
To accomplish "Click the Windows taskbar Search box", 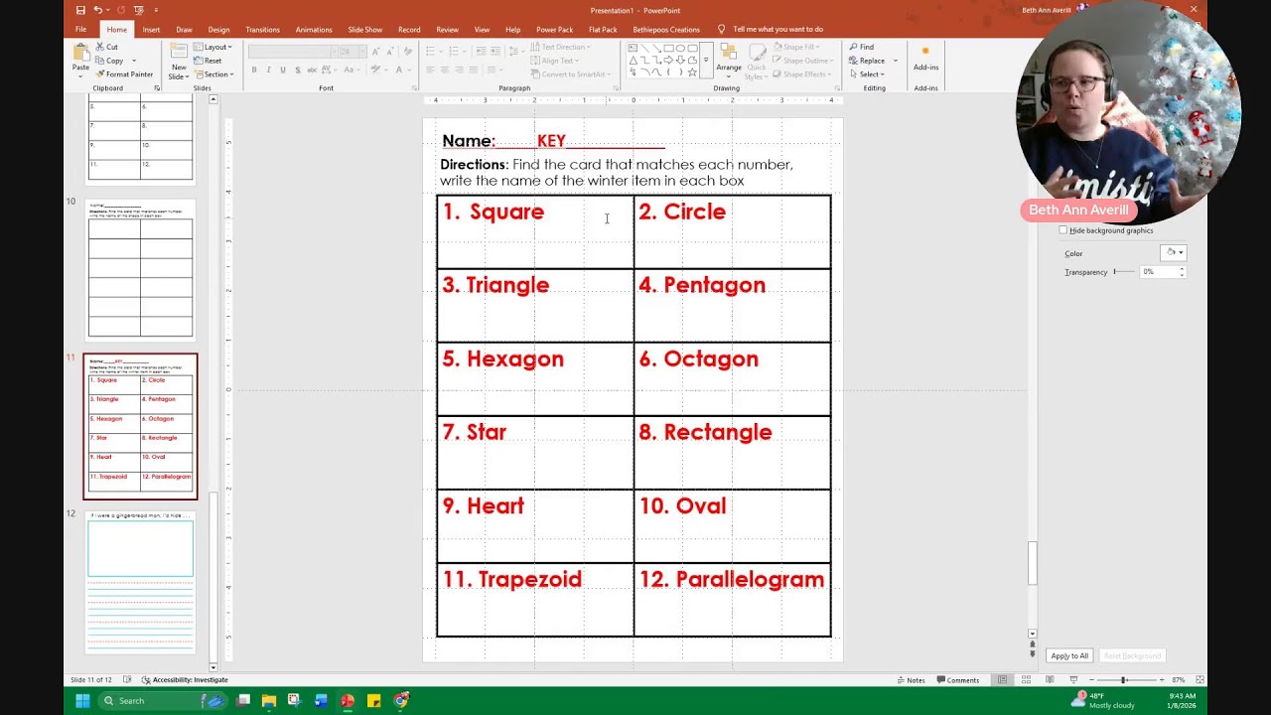I will (x=161, y=700).
